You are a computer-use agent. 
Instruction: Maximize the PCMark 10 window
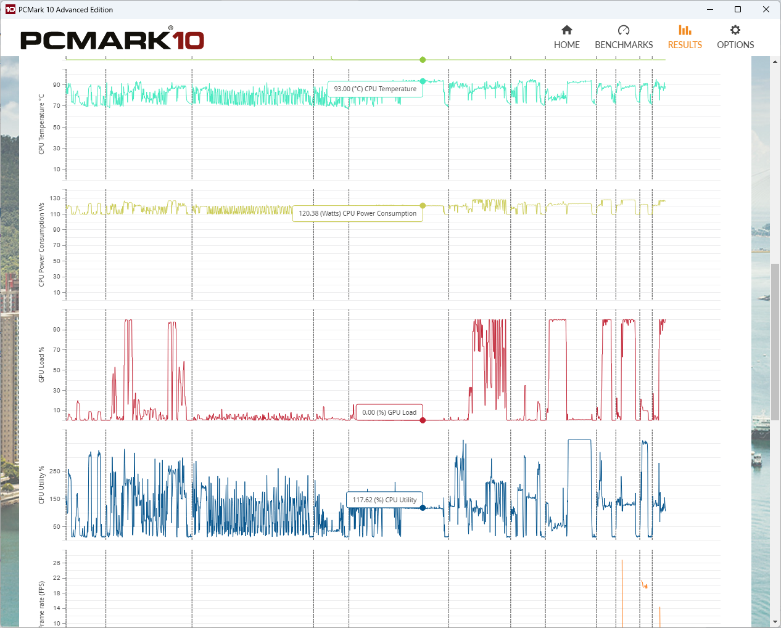coord(737,9)
